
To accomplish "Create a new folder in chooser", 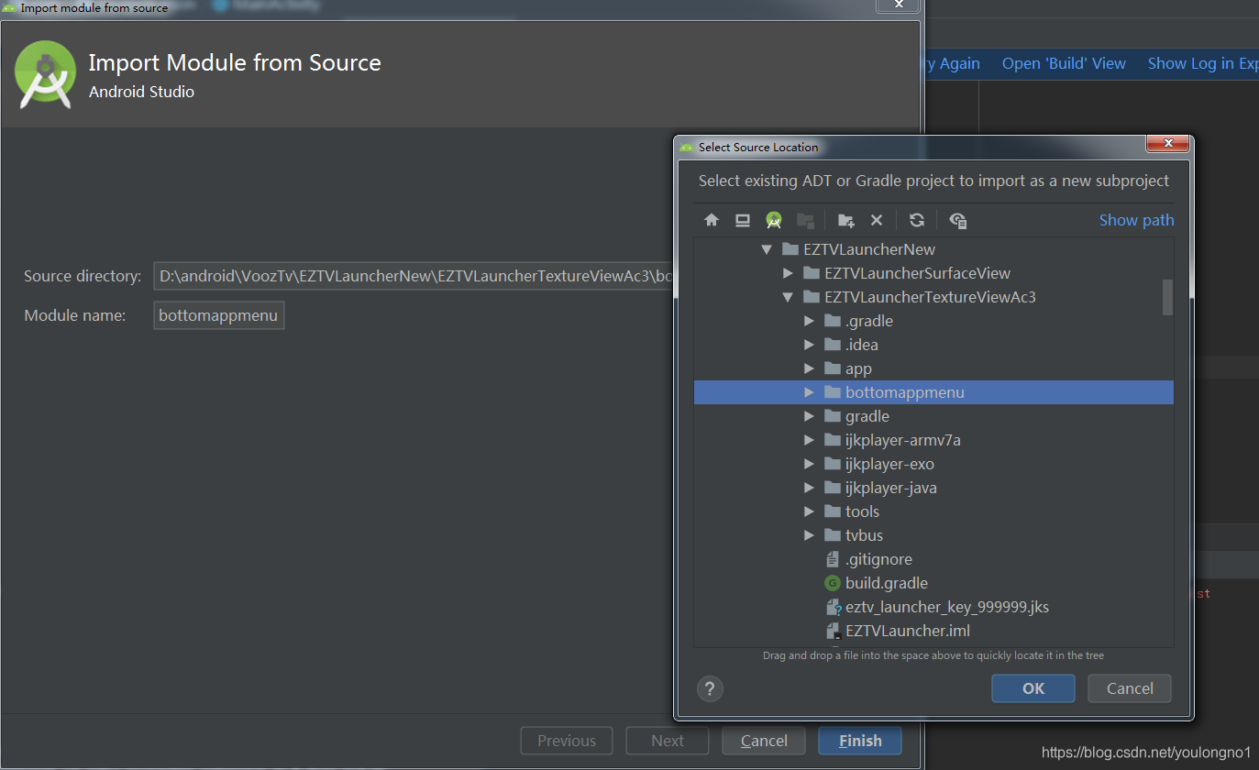I will coord(846,220).
